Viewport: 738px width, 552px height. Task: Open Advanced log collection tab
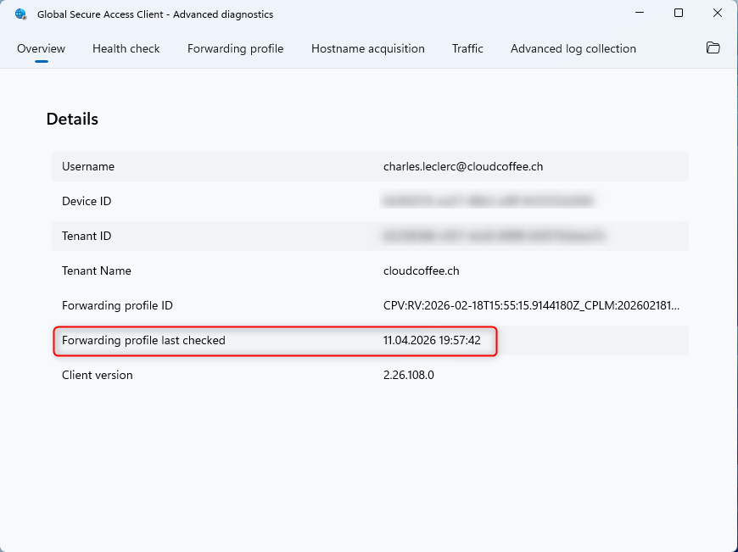click(573, 48)
